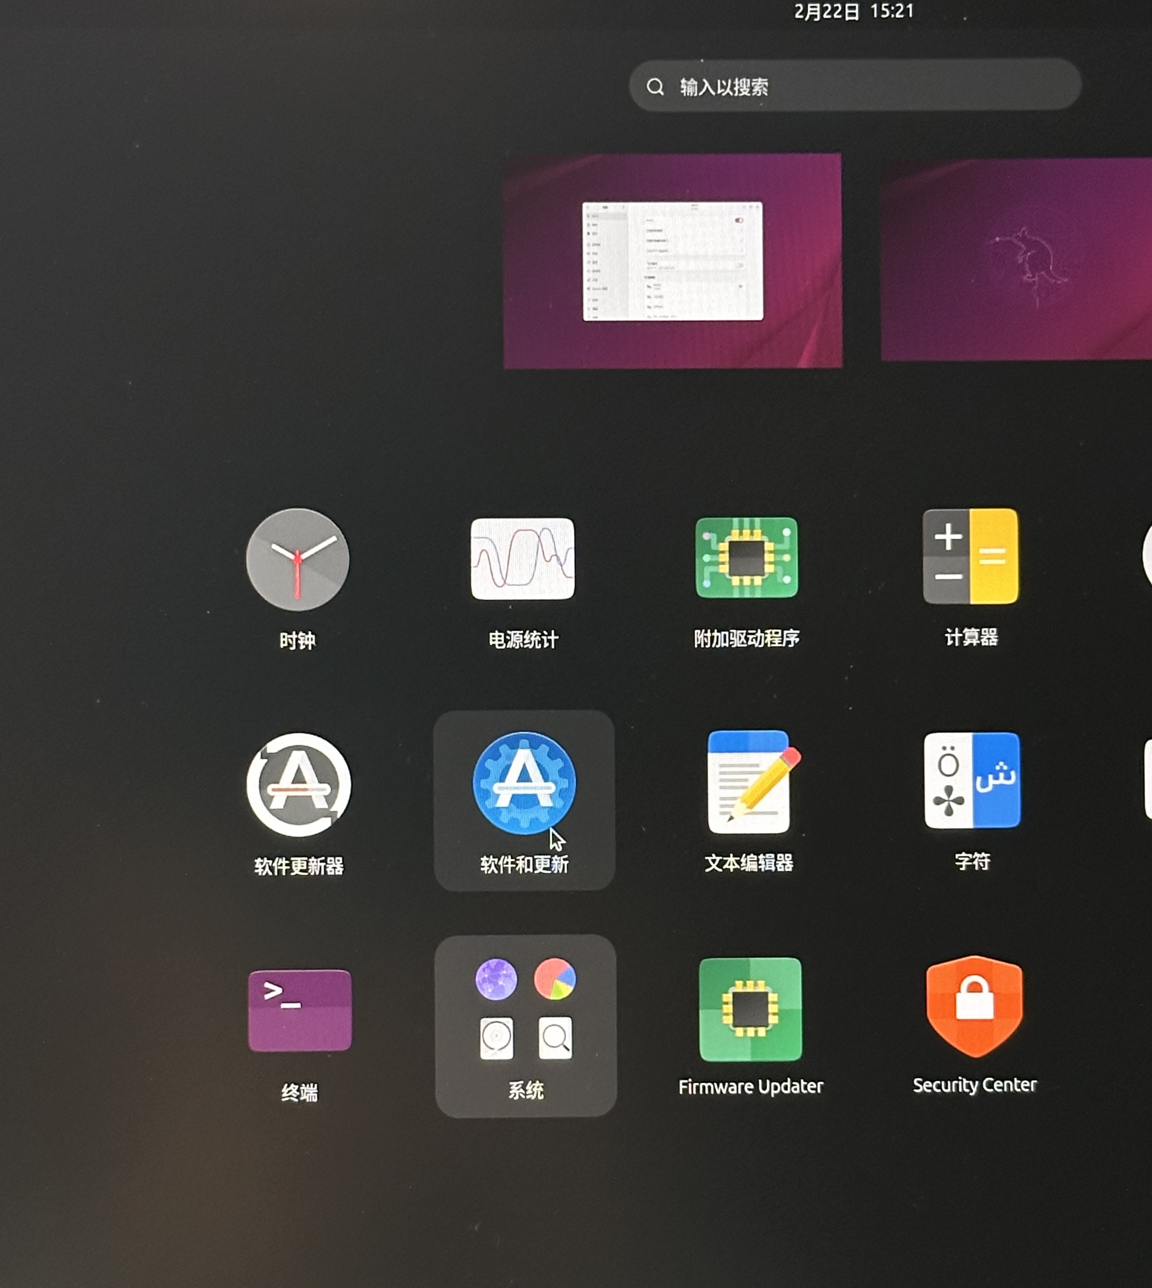Screen dimensions: 1152x1288
Task: Open 软件更新器 software updater
Action: point(299,784)
